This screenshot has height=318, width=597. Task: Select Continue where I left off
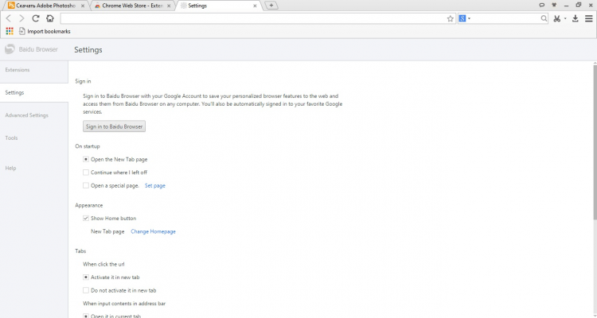(86, 173)
